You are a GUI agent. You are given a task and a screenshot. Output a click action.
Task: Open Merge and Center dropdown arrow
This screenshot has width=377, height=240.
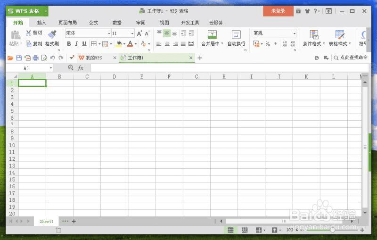pyautogui.click(x=222, y=43)
